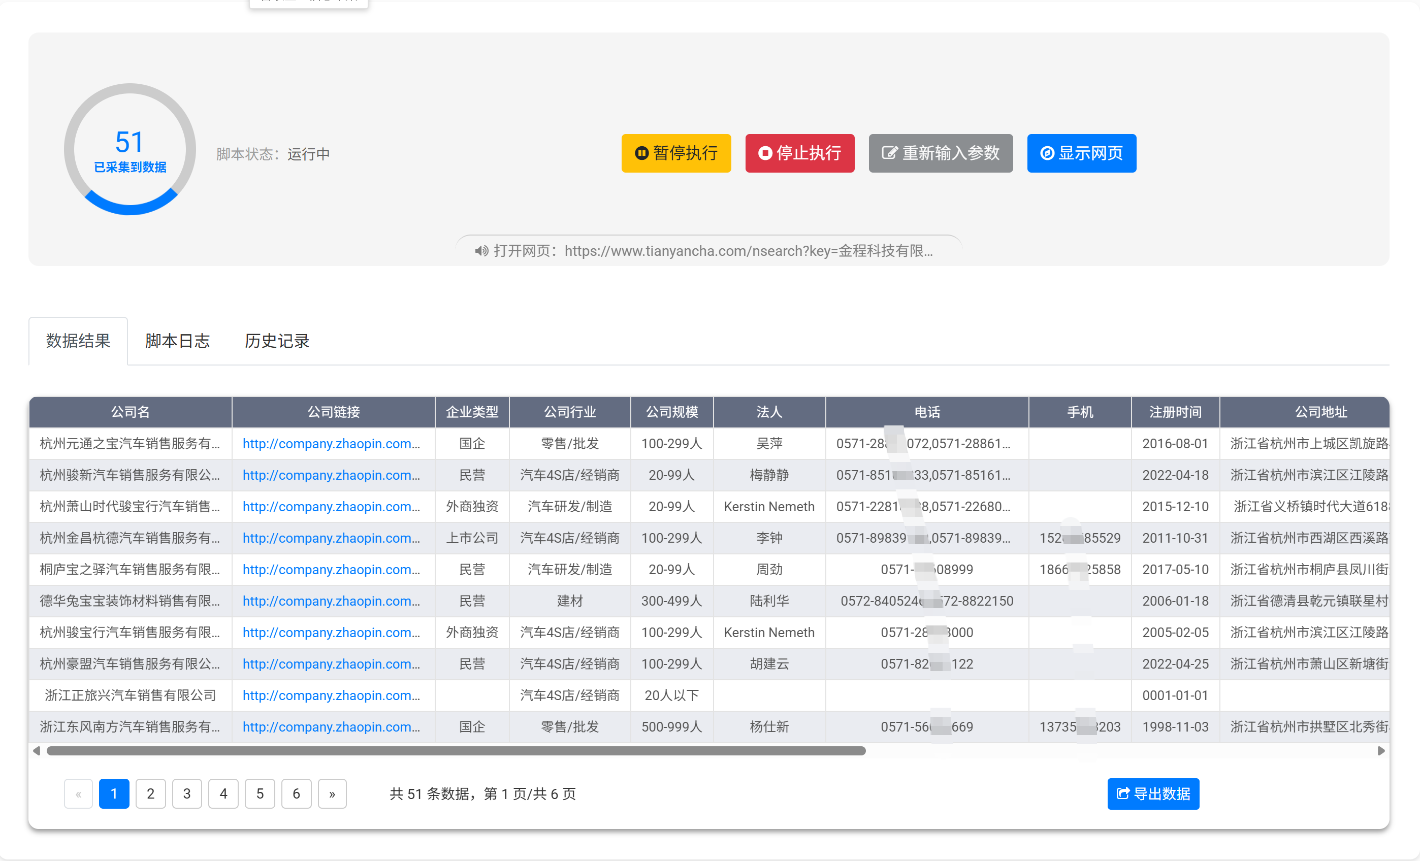1420x861 pixels.
Task: Open zhaopin link for 杭州元通之宝汽车销售服务
Action: (331, 444)
